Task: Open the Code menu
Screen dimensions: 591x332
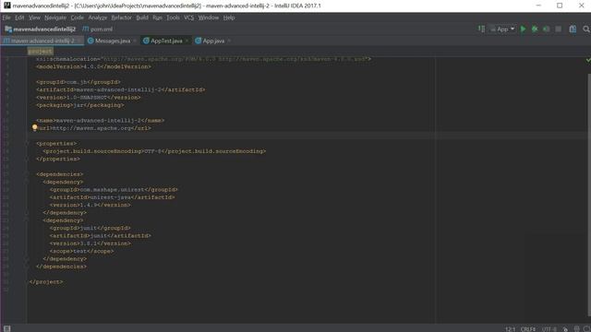Action: [78, 18]
